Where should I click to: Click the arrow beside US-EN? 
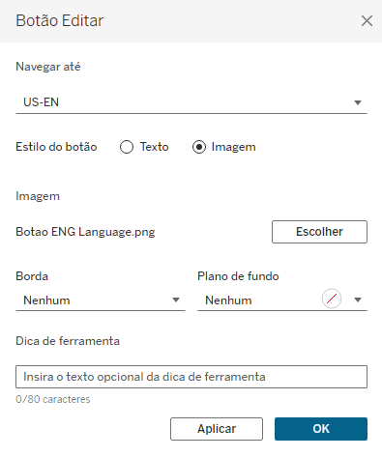point(358,102)
